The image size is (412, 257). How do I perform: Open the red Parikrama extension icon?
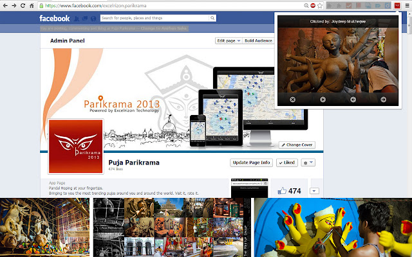pyautogui.click(x=397, y=6)
